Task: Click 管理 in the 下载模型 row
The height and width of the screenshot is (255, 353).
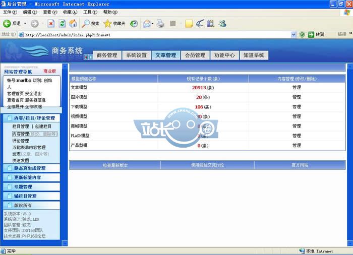Action: [297, 107]
